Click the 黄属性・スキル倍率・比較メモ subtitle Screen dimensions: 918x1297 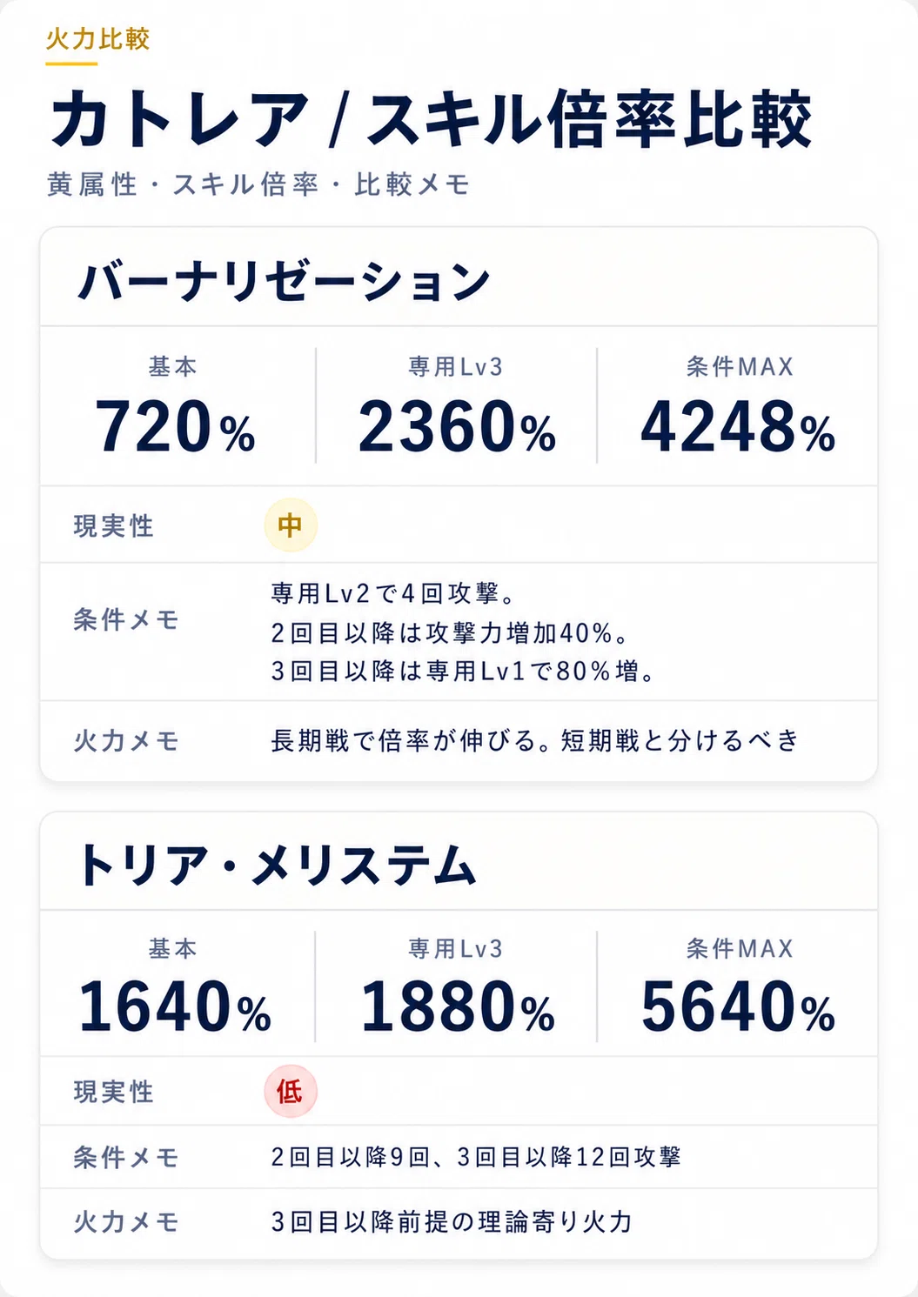258,184
